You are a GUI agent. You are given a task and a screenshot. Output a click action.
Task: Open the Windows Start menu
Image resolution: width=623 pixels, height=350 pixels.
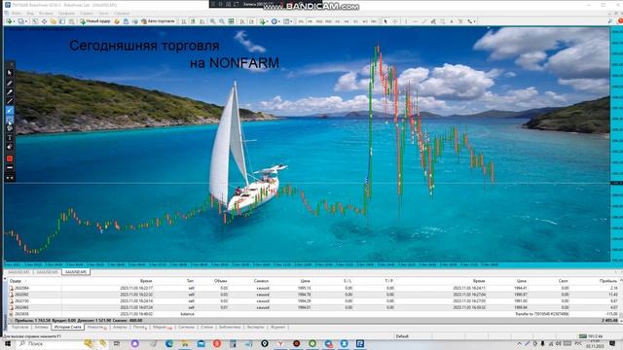click(7, 343)
